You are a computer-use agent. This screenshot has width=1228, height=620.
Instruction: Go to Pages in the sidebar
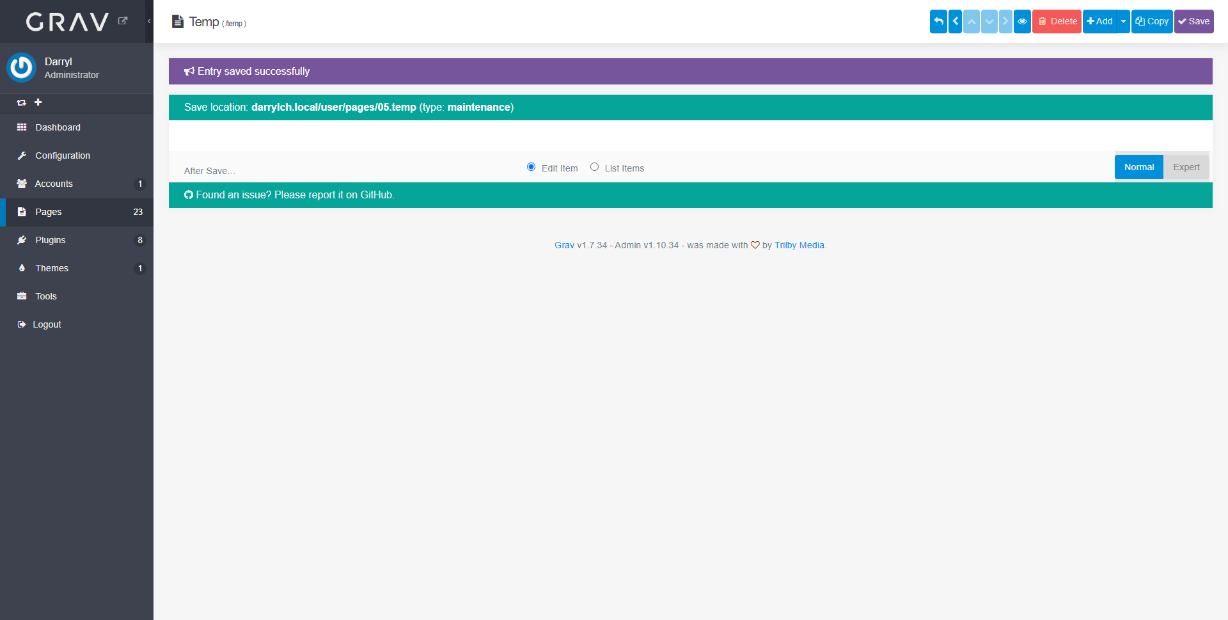[x=77, y=212]
